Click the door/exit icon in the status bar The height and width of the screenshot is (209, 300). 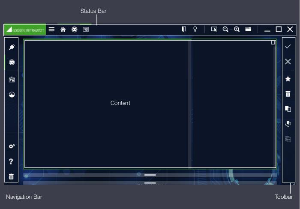[184, 29]
